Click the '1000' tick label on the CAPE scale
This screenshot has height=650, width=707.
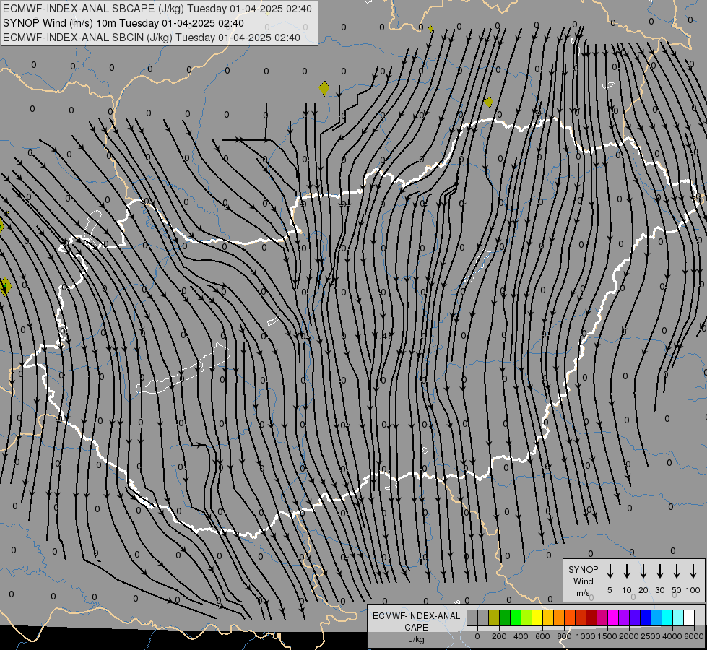tap(586, 636)
